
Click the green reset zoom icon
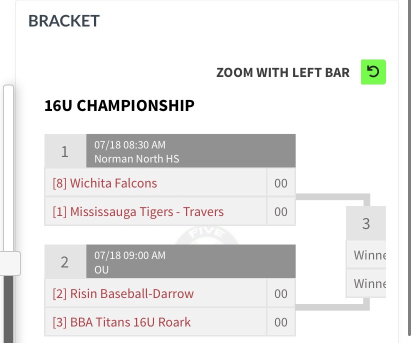(373, 72)
